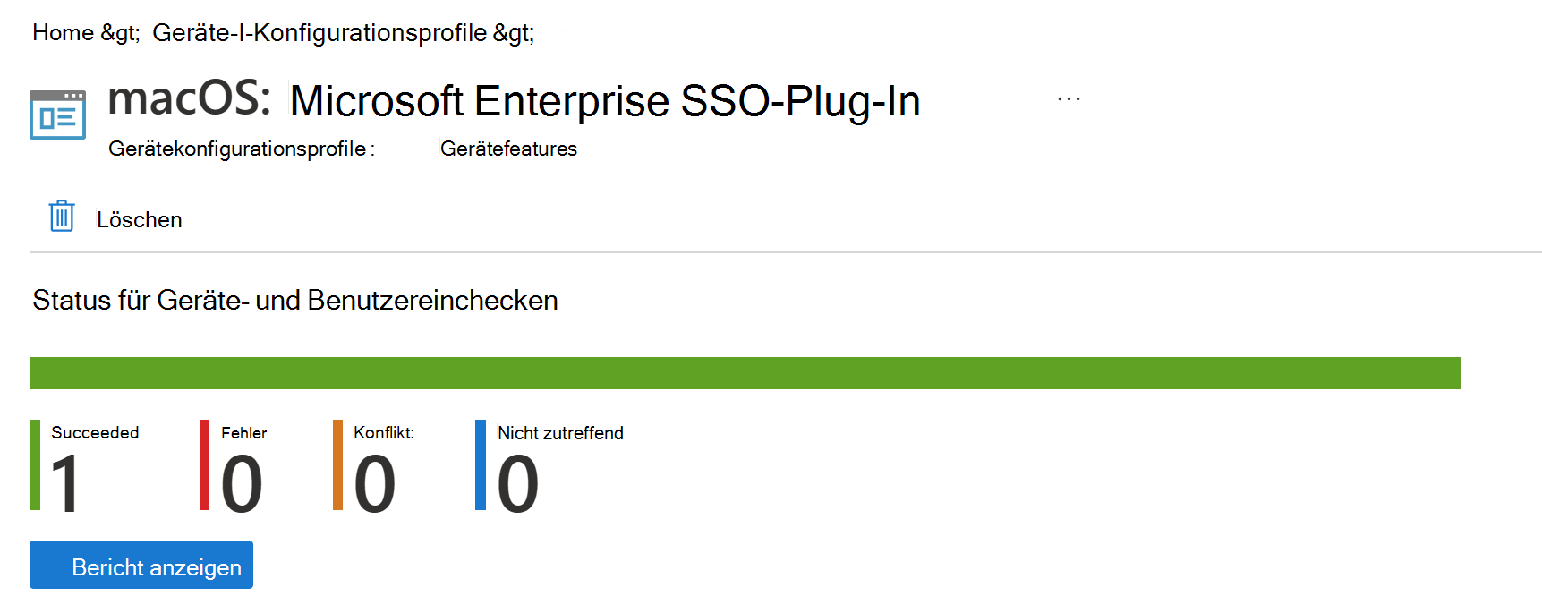This screenshot has height=596, width=1542.
Task: Click the Gerätefeatures label
Action: pyautogui.click(x=508, y=149)
